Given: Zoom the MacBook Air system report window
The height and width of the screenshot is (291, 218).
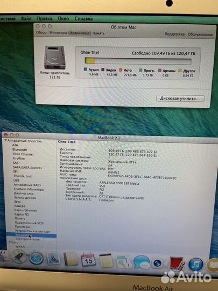Looking at the screenshot, I should (x=17, y=135).
